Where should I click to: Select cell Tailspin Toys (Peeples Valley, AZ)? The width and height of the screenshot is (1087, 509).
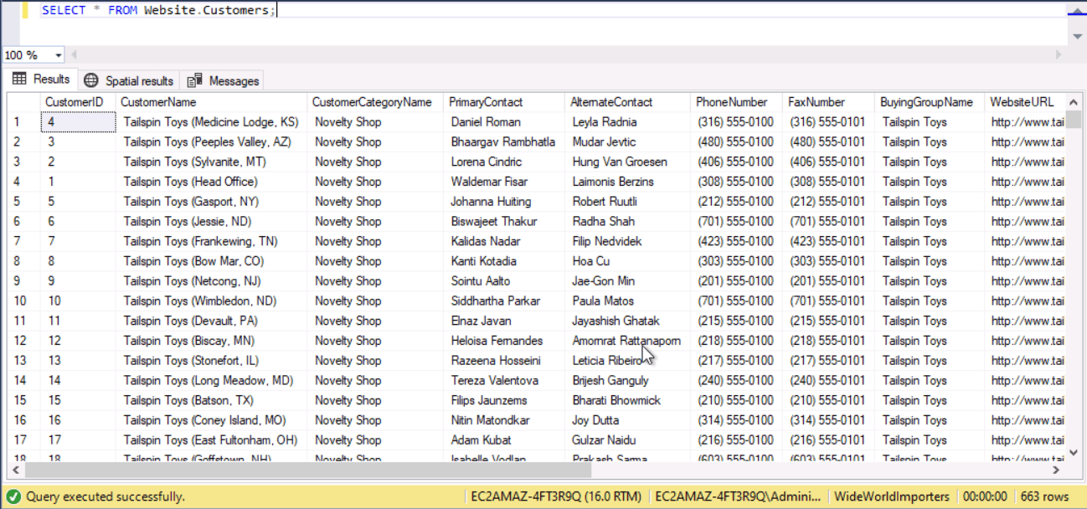(211, 142)
